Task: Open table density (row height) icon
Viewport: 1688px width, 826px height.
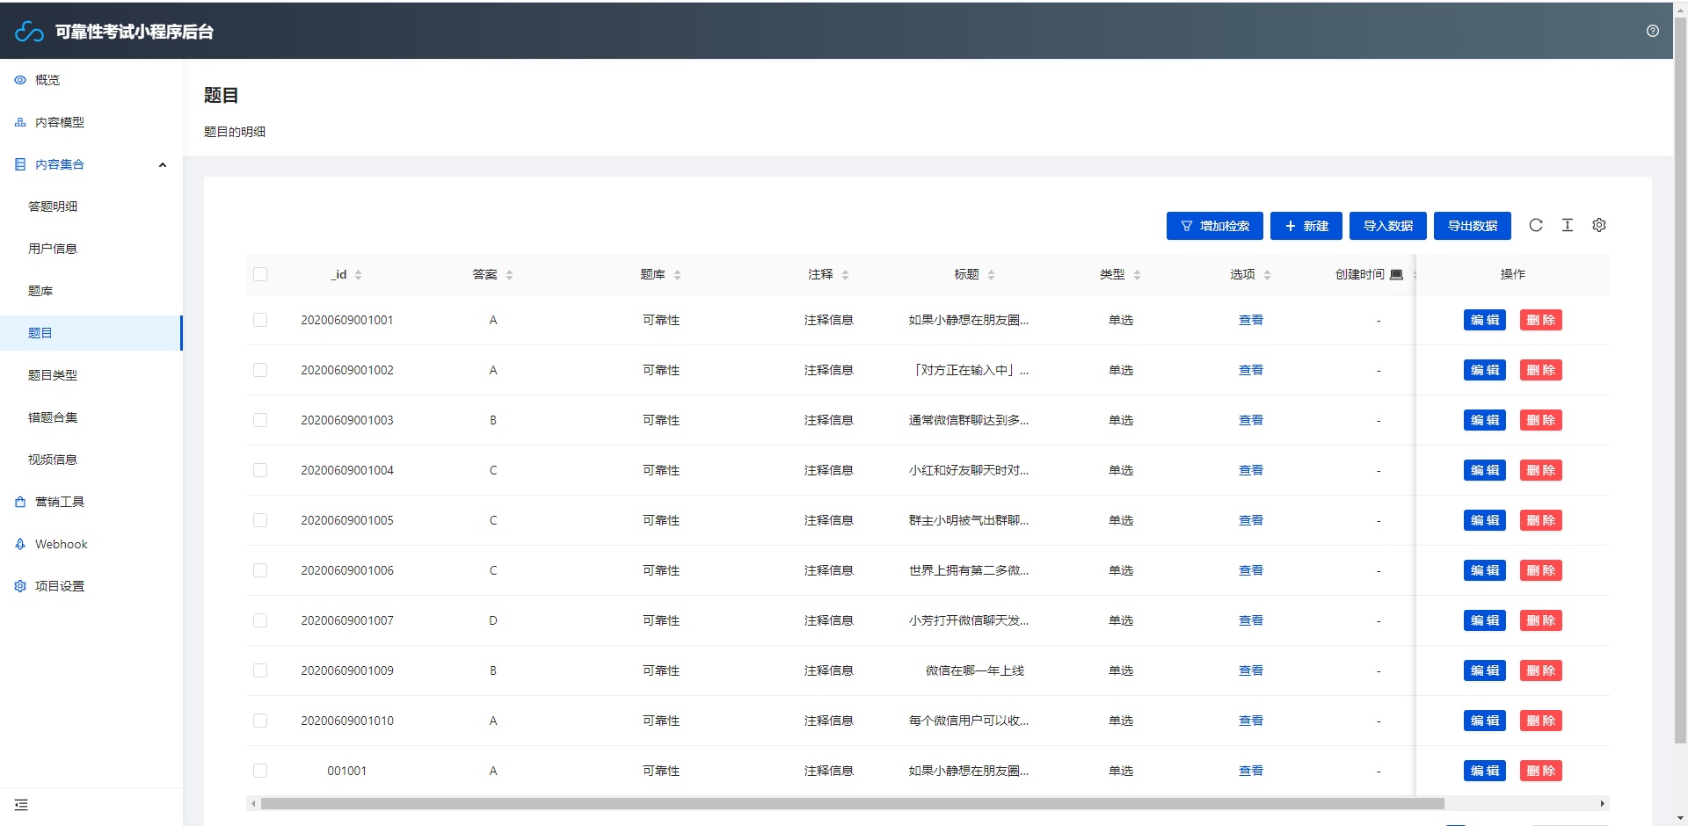Action: click(1568, 225)
